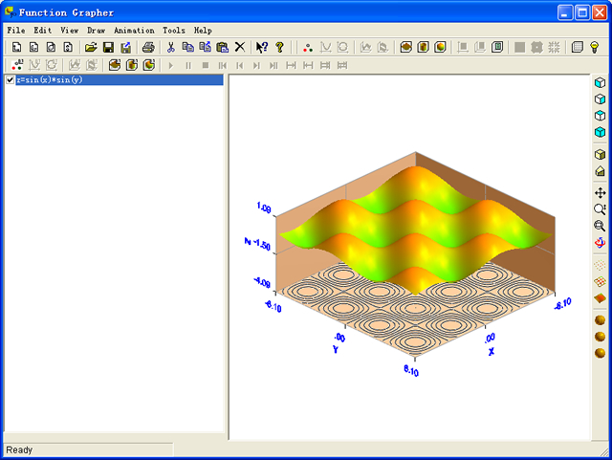Switch to wireframe mesh render mode

(x=600, y=281)
